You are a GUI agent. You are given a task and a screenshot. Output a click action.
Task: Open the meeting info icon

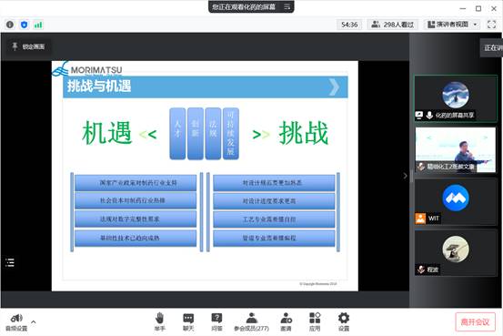pyautogui.click(x=10, y=25)
